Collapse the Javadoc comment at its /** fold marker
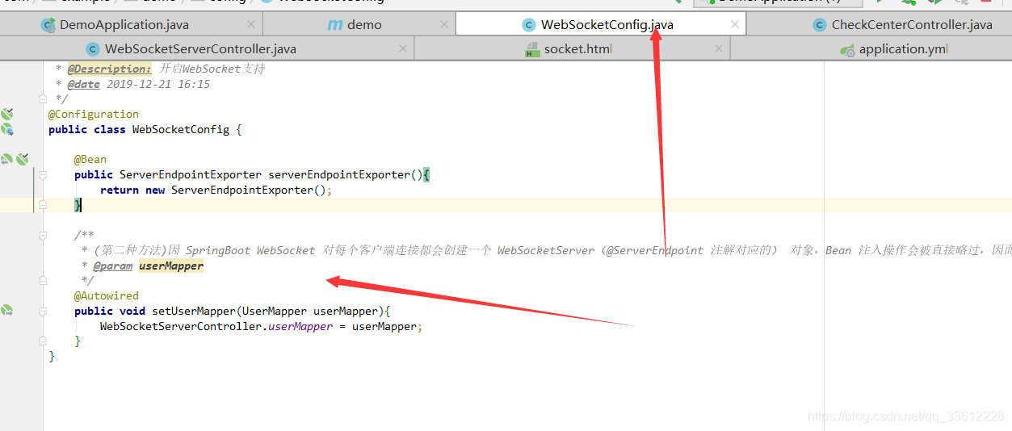This screenshot has height=431, width=1012. 43,235
